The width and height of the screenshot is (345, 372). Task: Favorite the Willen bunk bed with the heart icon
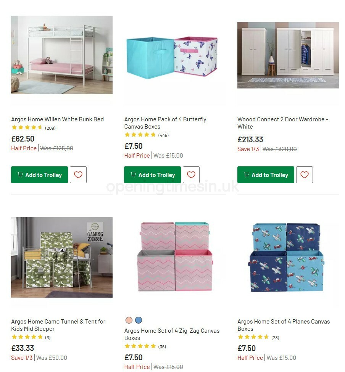pos(78,175)
